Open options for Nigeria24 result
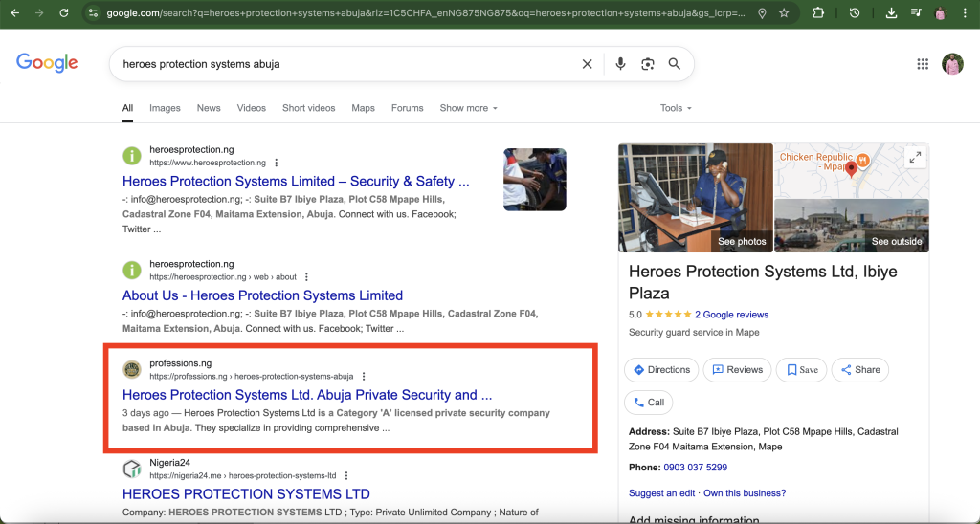Viewport: 980px width, 524px height. pos(346,476)
